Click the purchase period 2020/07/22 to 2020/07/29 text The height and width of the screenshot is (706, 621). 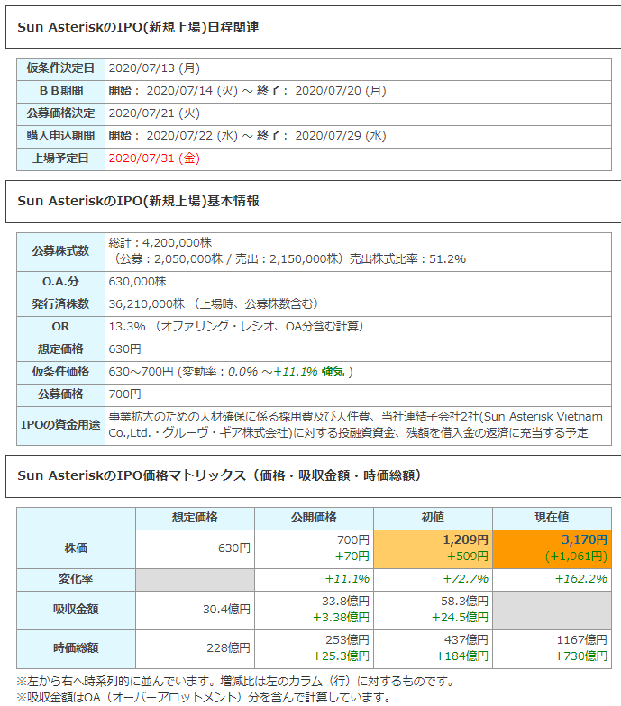click(247, 136)
